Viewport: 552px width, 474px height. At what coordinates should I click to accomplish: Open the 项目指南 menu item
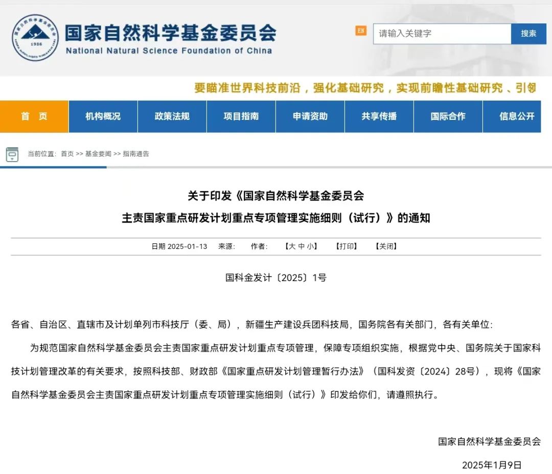point(241,116)
